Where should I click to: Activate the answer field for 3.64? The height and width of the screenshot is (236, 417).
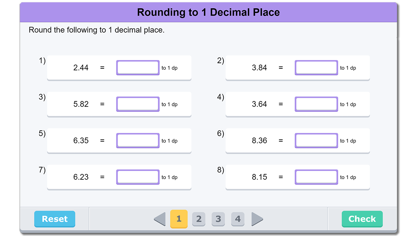(316, 104)
